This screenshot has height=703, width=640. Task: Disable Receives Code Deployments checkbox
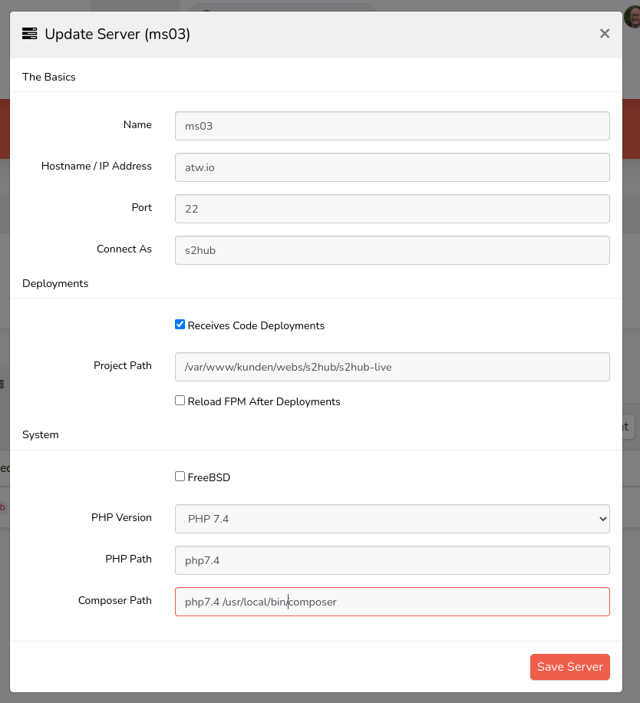[x=180, y=325]
